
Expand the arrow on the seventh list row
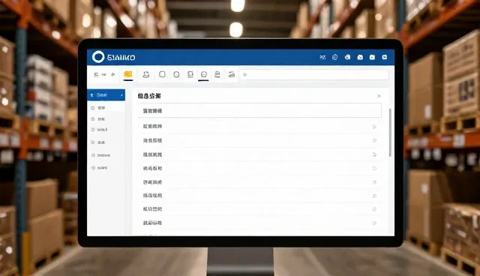374,209
